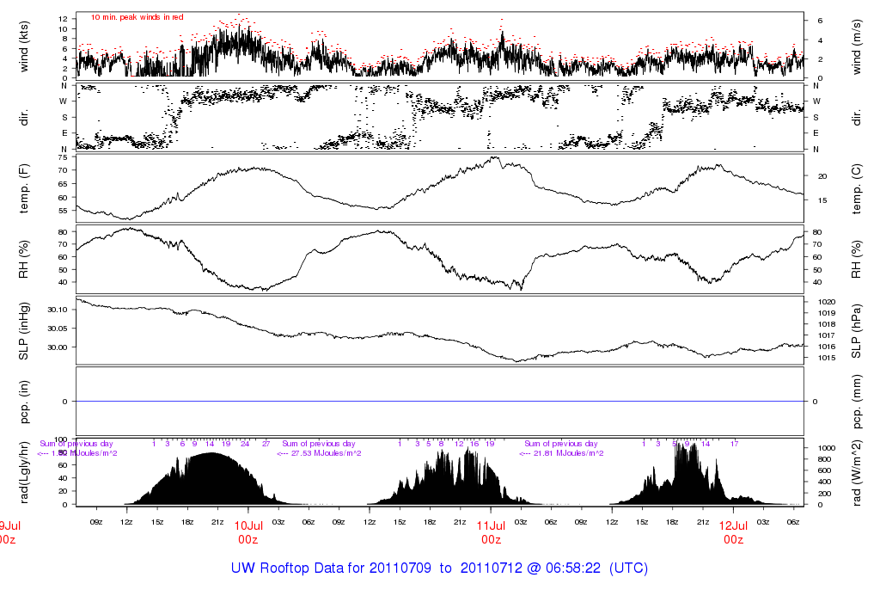Click the '10Jul 00z' date marker
The image size is (880, 602).
tap(248, 532)
